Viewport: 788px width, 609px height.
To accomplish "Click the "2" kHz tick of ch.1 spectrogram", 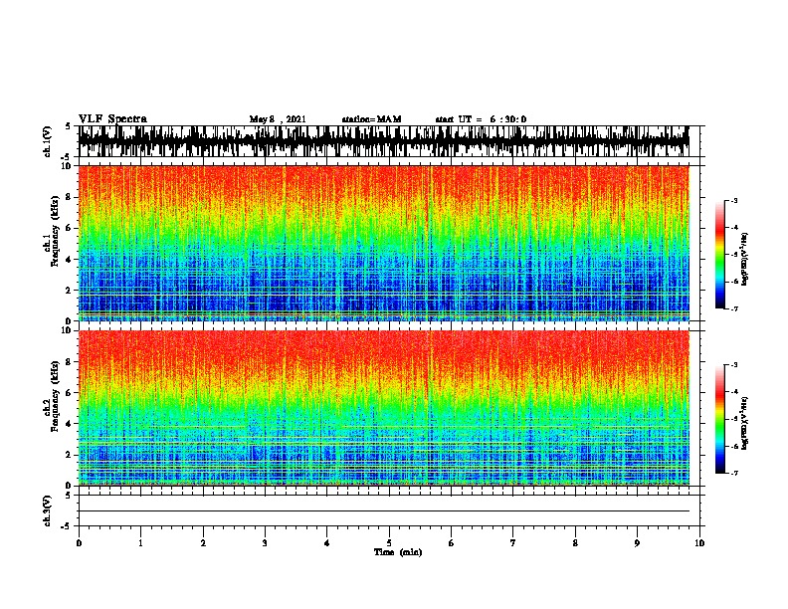I will coord(69,291).
